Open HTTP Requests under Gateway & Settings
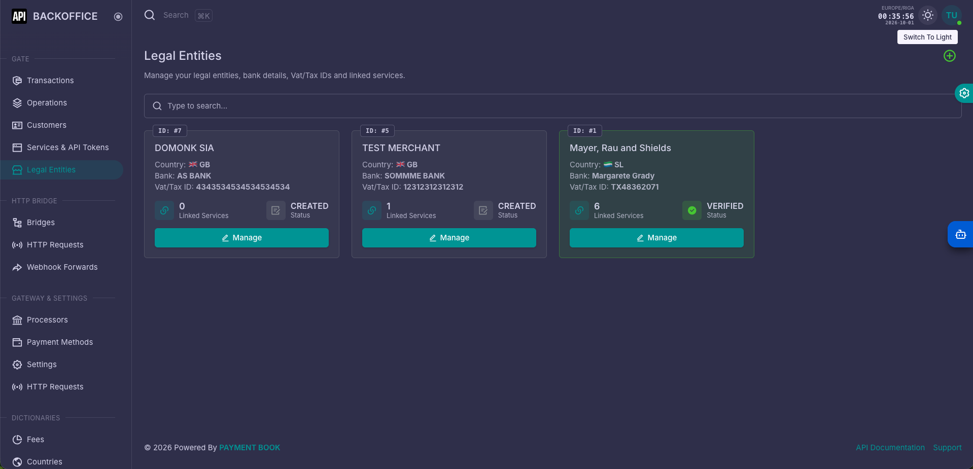The image size is (973, 469). [61, 387]
